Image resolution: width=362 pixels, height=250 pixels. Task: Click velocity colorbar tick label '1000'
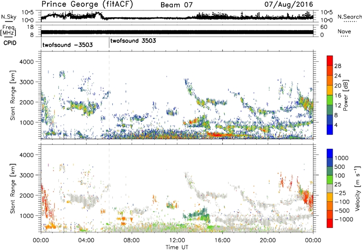pyautogui.click(x=341, y=158)
